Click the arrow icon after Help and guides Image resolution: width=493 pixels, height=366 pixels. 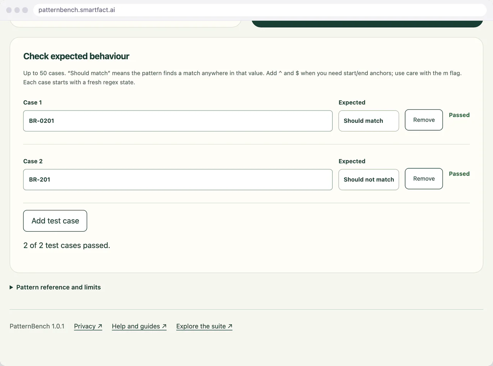164,326
